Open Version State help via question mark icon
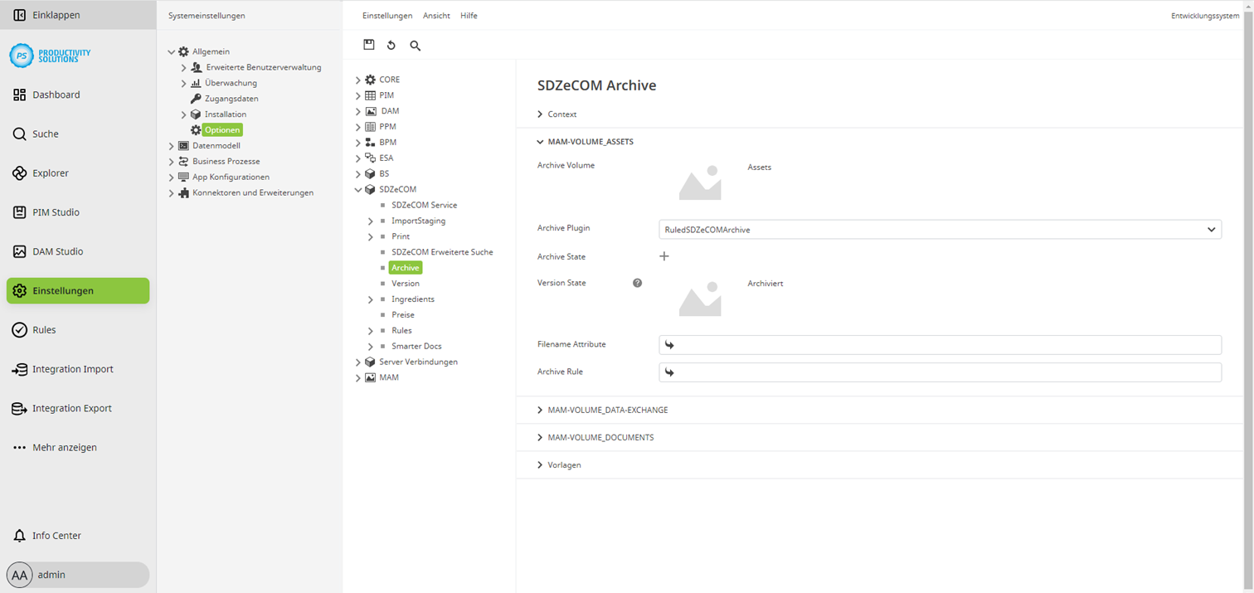The width and height of the screenshot is (1254, 593). (x=637, y=283)
